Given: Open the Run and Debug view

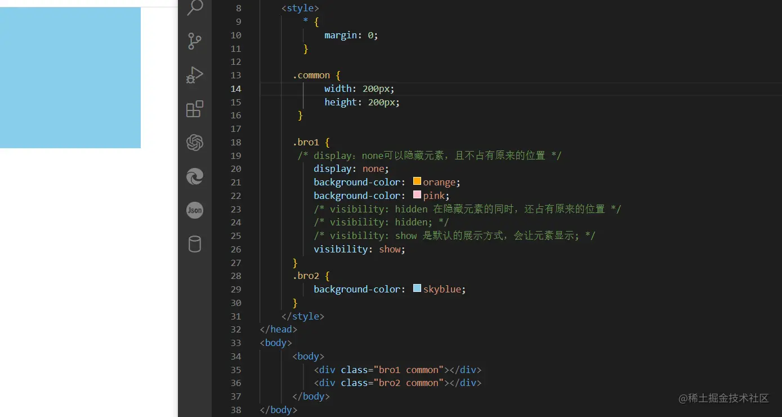Looking at the screenshot, I should (x=195, y=75).
